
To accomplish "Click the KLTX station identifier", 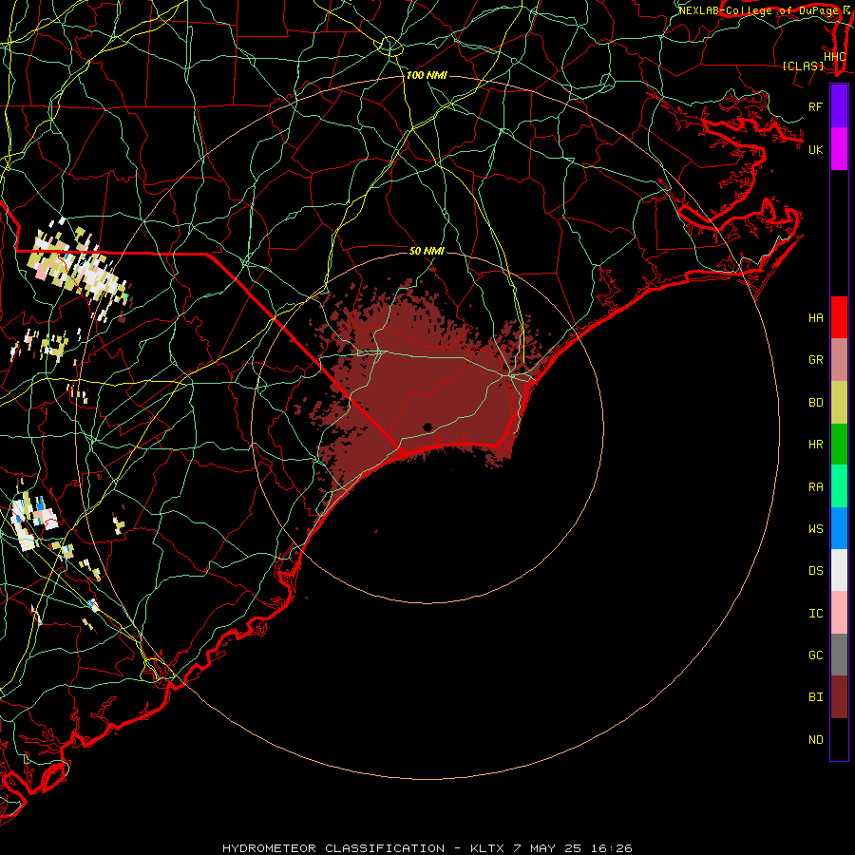I will pos(488,848).
